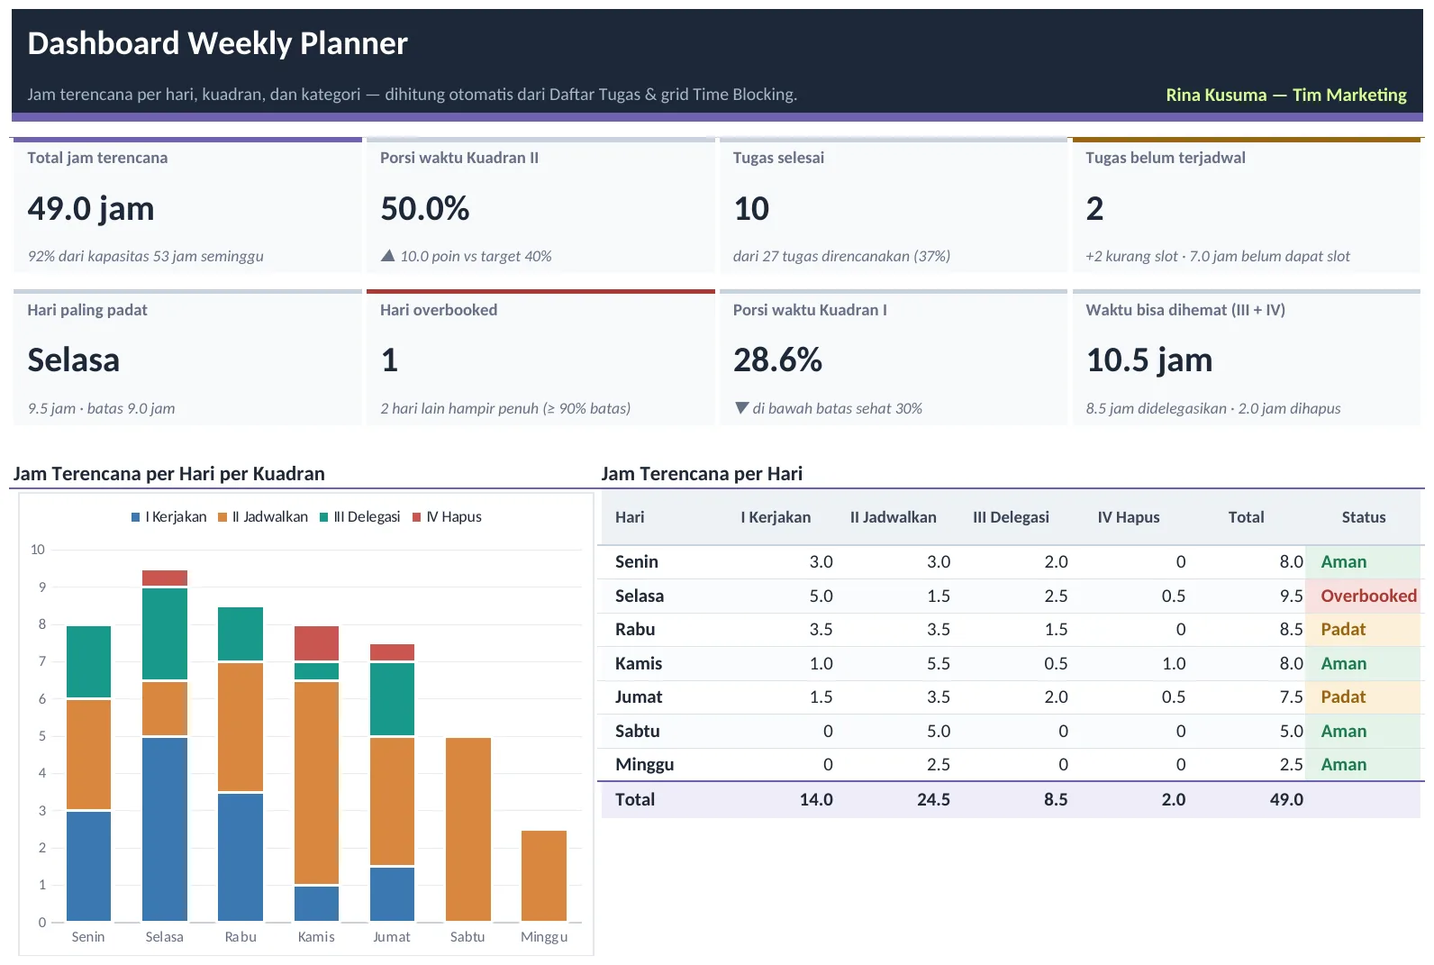Select the blue I Kerjakan segment of the Selasa bar
The width and height of the screenshot is (1434, 965).
coord(165,830)
